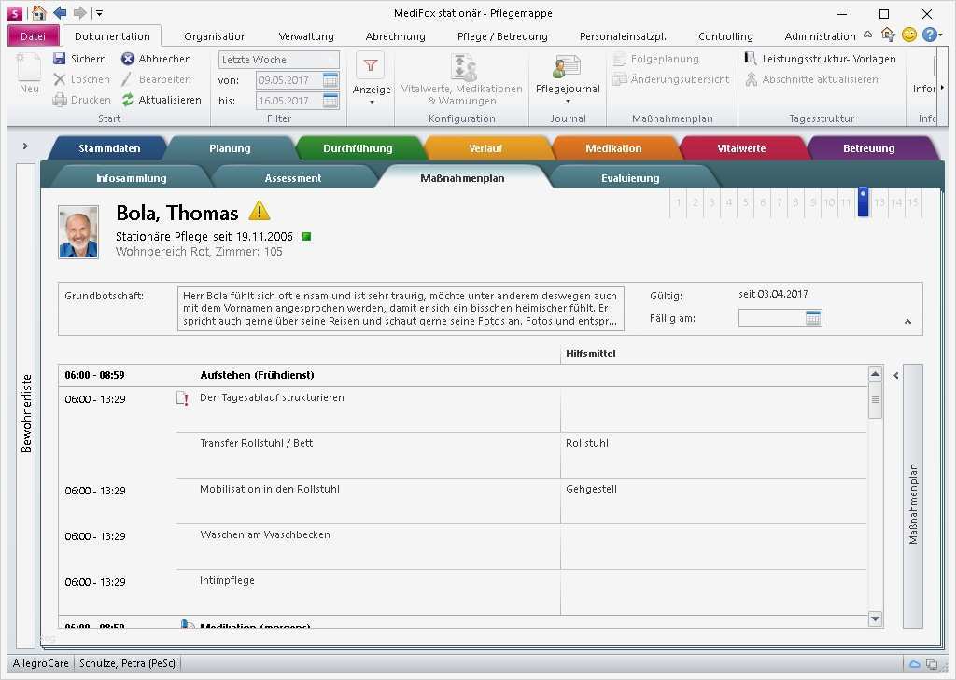
Task: Click the Neu new document icon
Action: click(29, 66)
